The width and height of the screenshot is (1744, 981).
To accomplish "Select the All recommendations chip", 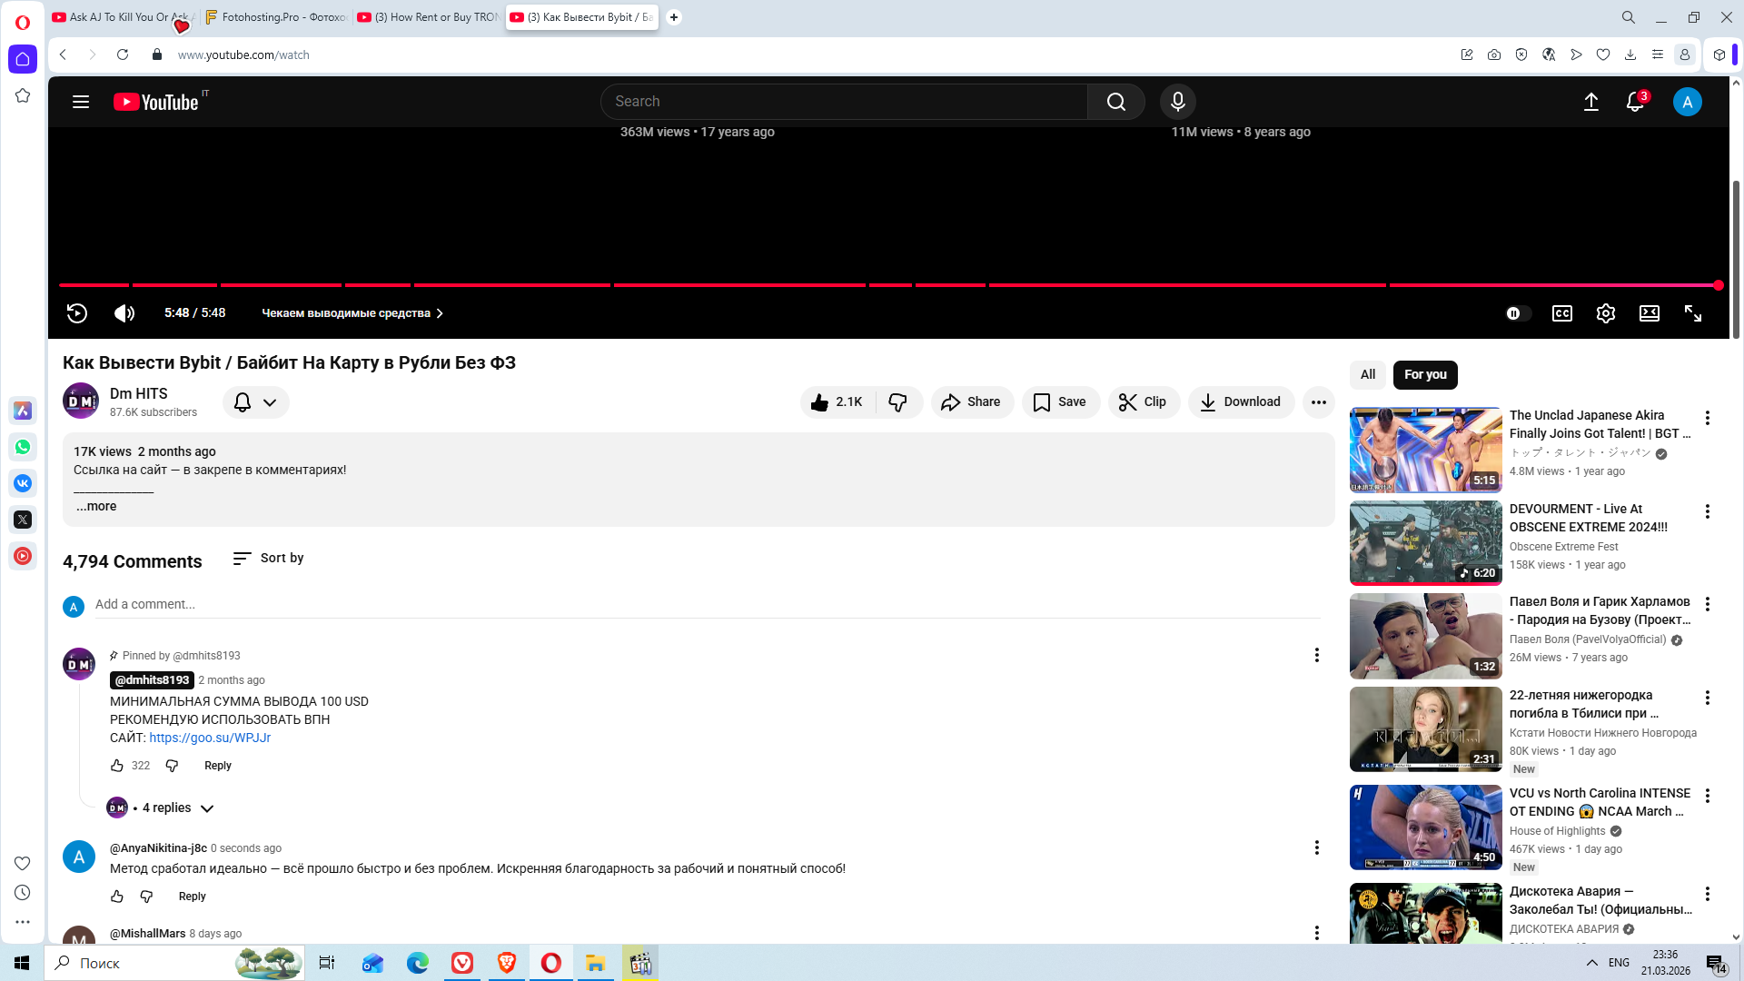I will pyautogui.click(x=1367, y=374).
